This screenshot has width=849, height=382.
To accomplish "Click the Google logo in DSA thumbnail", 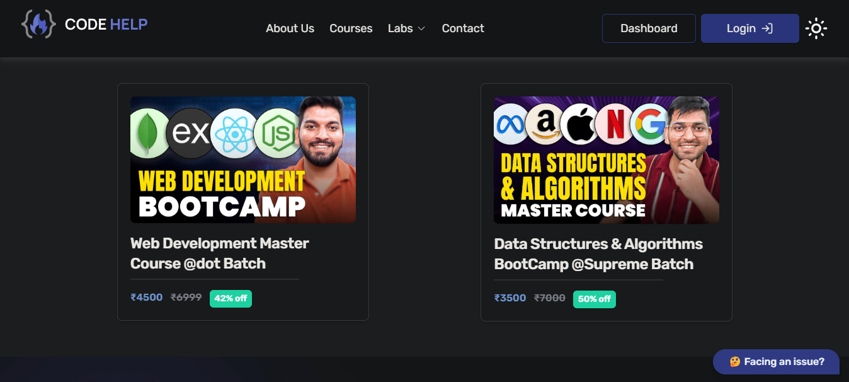I will (649, 124).
